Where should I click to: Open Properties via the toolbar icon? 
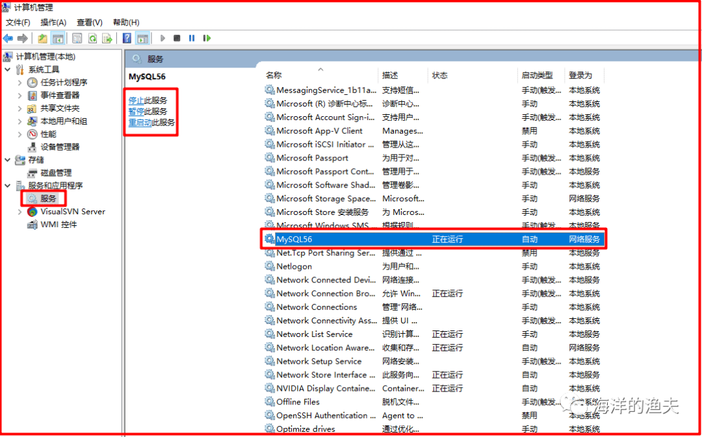[x=77, y=38]
